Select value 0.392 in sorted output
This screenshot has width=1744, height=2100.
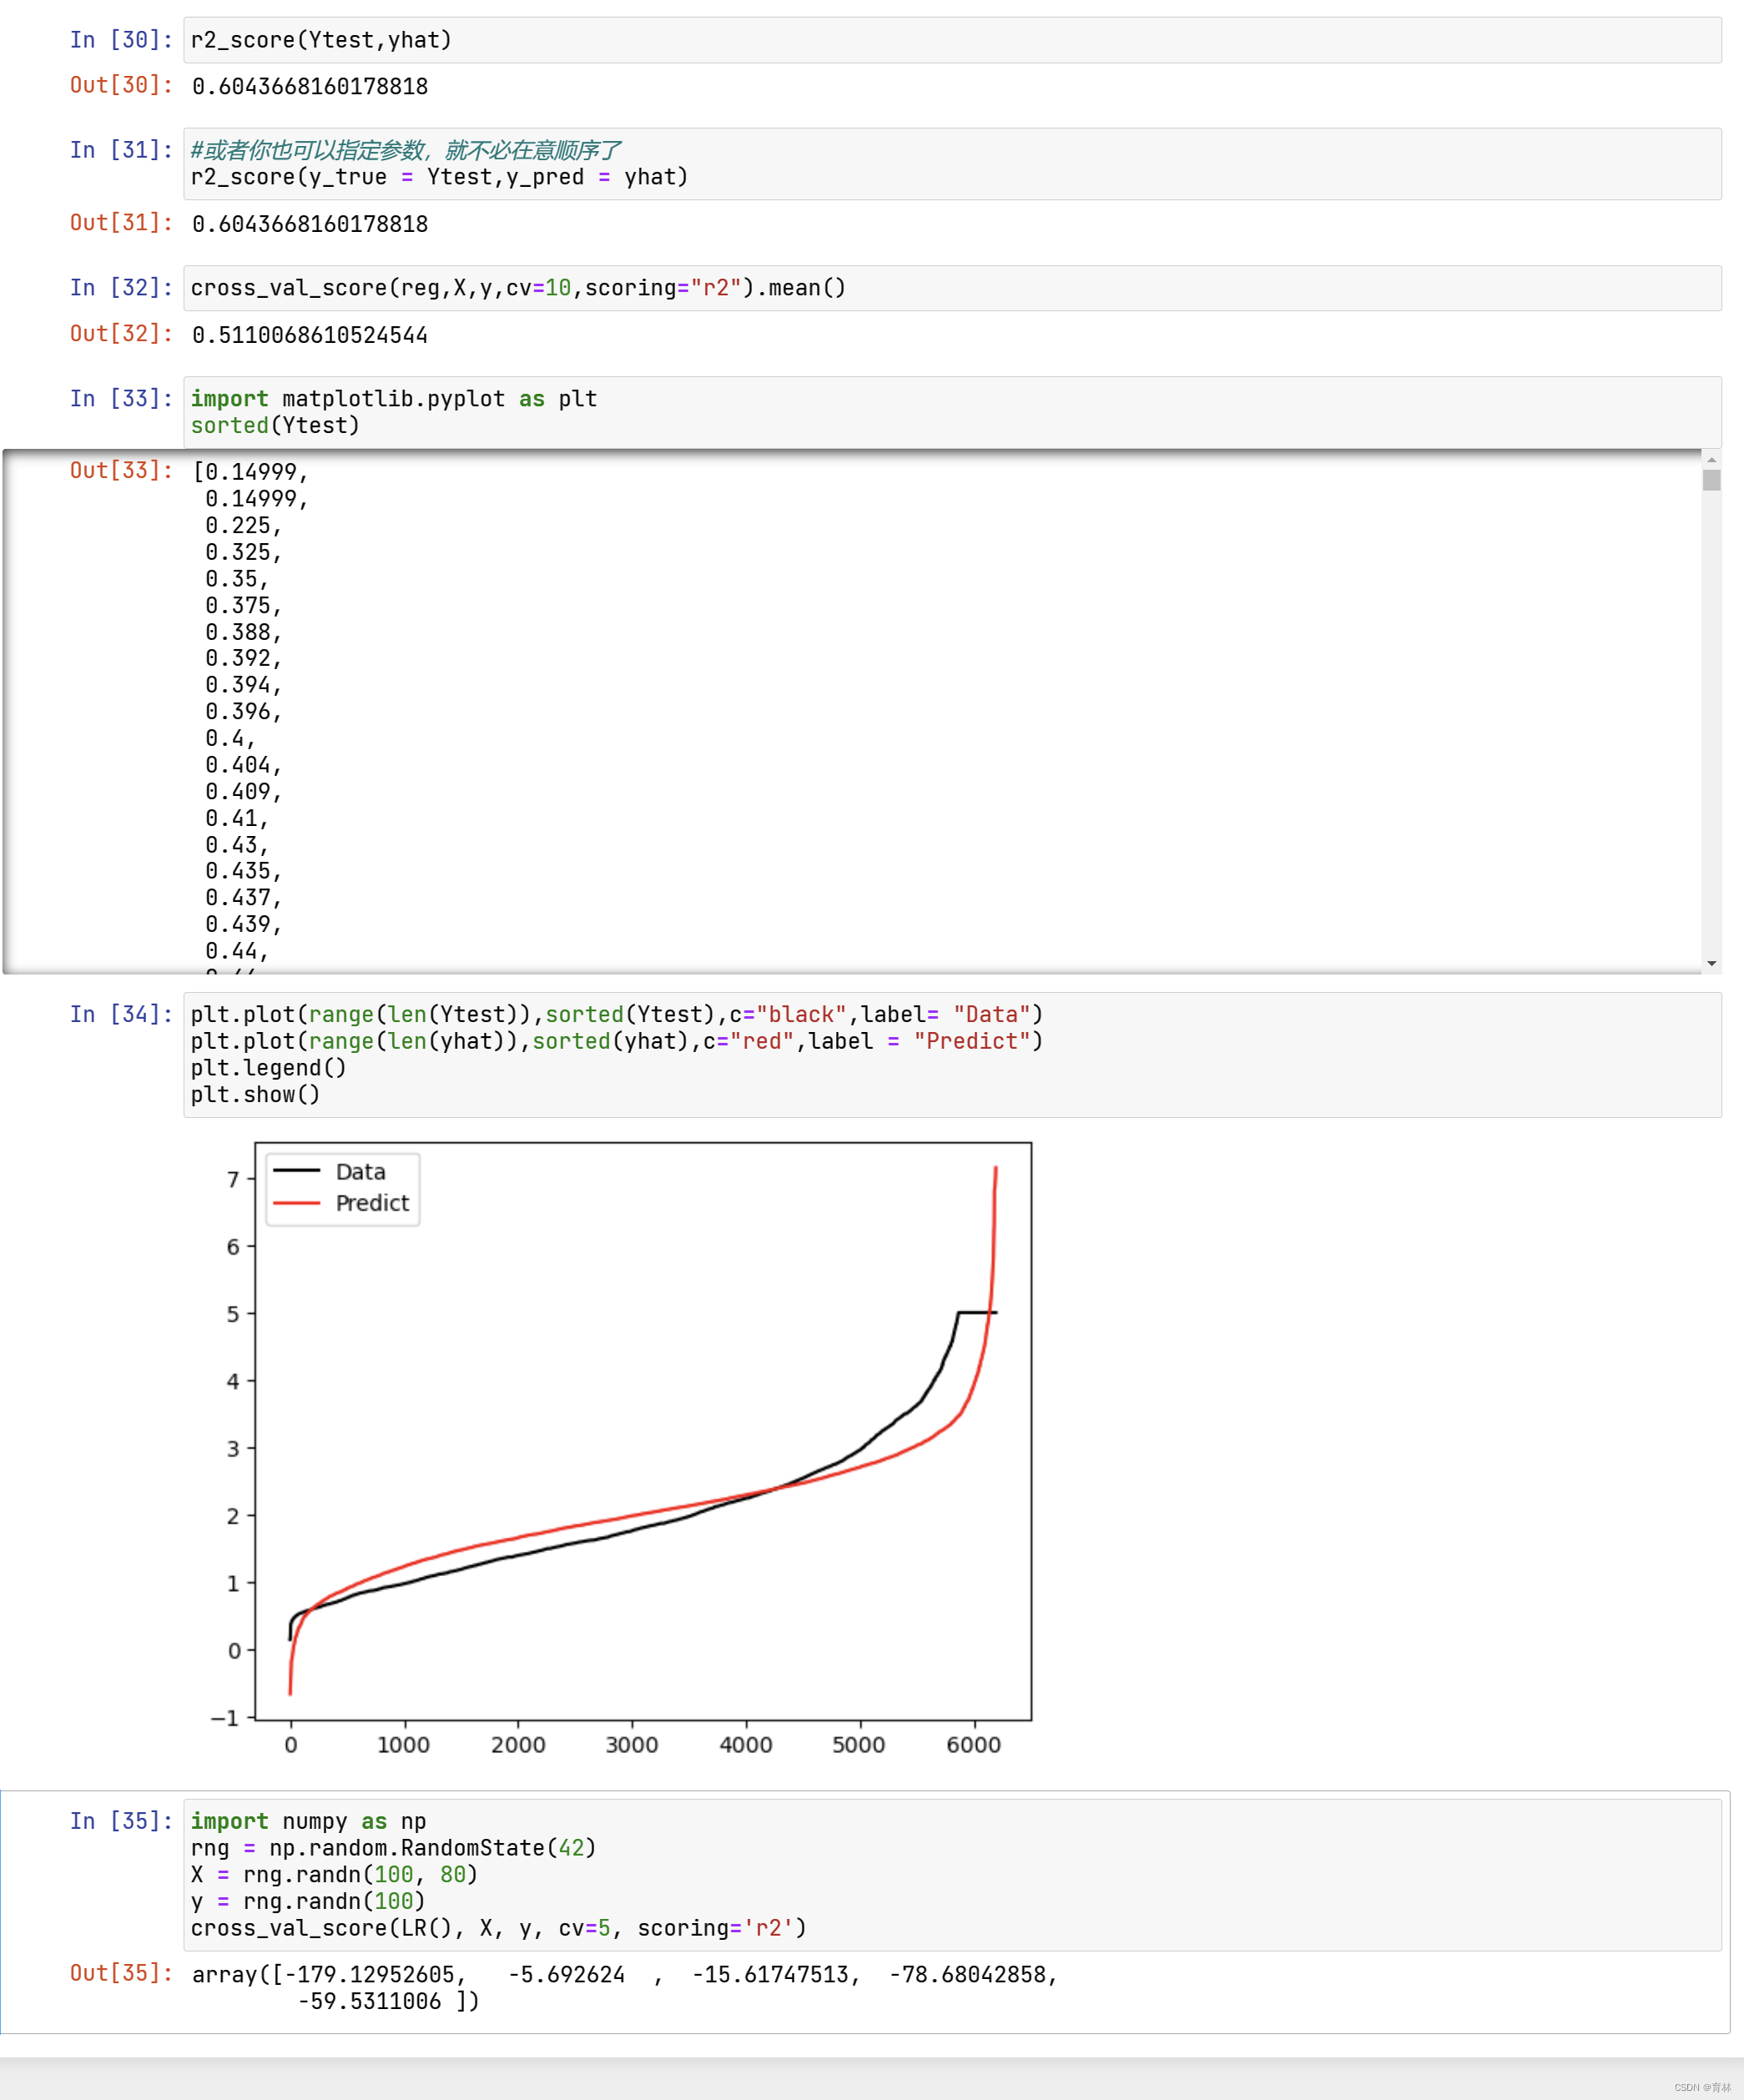coord(238,658)
